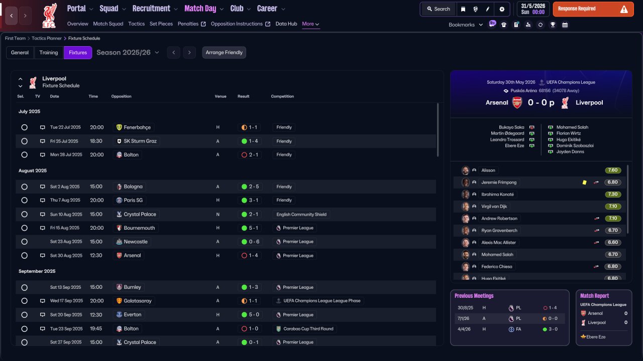Click warning triangle on Response Required
Screen dimensions: 643x361
(624, 9)
